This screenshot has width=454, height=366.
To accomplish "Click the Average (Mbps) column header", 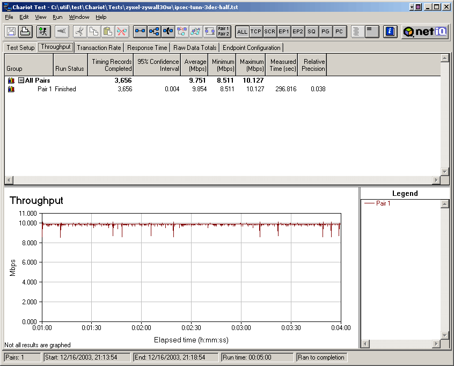I will point(195,65).
